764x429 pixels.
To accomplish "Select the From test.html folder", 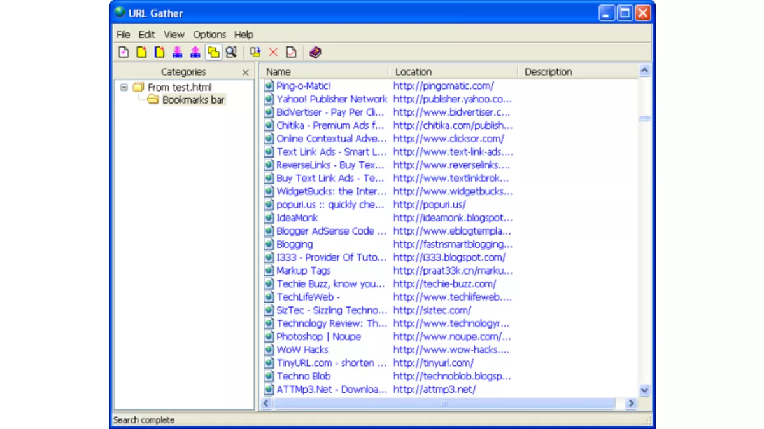I will tap(179, 87).
